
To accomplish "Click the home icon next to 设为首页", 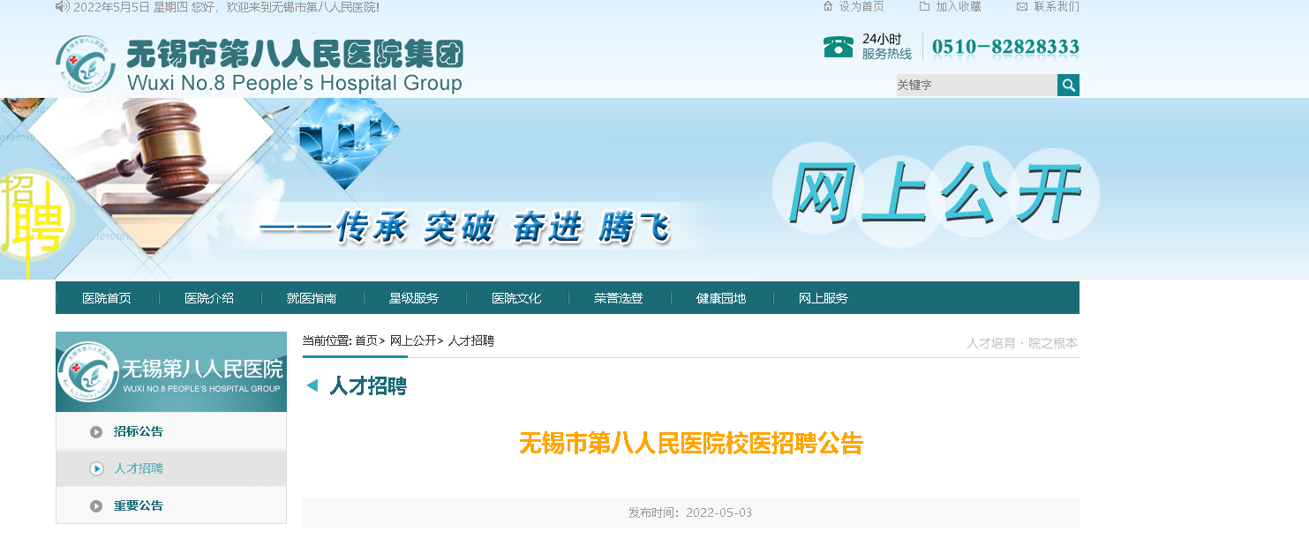I will pos(828,6).
